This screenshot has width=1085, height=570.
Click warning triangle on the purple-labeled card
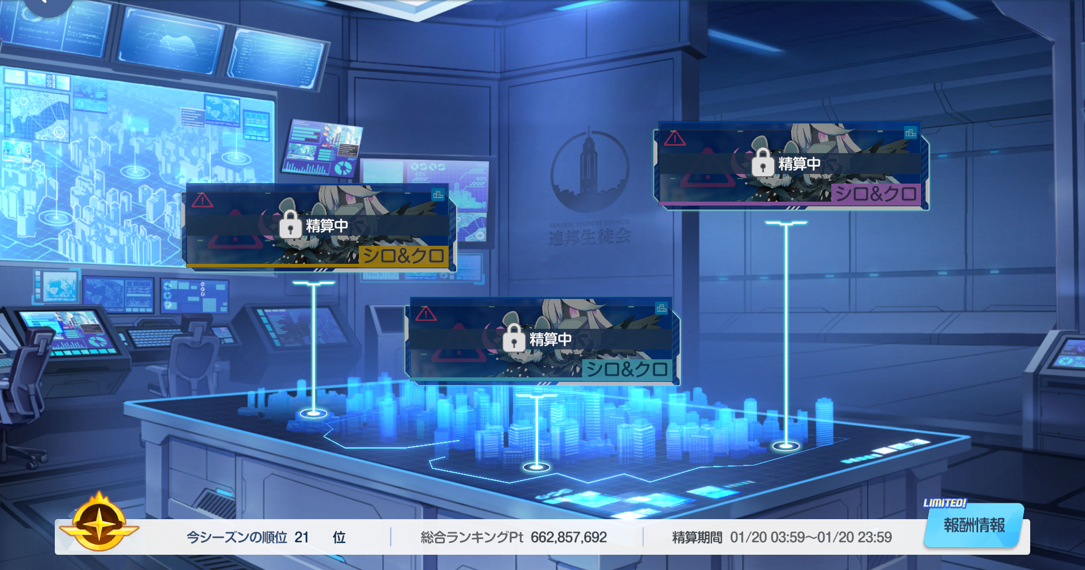(x=675, y=138)
